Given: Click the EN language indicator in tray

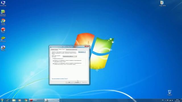Looking at the screenshot, I should point(163,100).
